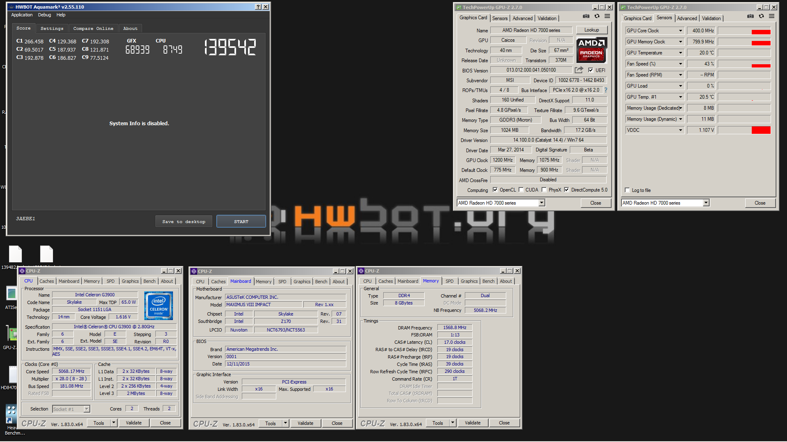Open the Compare Online tab in HWBOT Aquamark
Viewport: 787px width, 442px height.
[93, 28]
